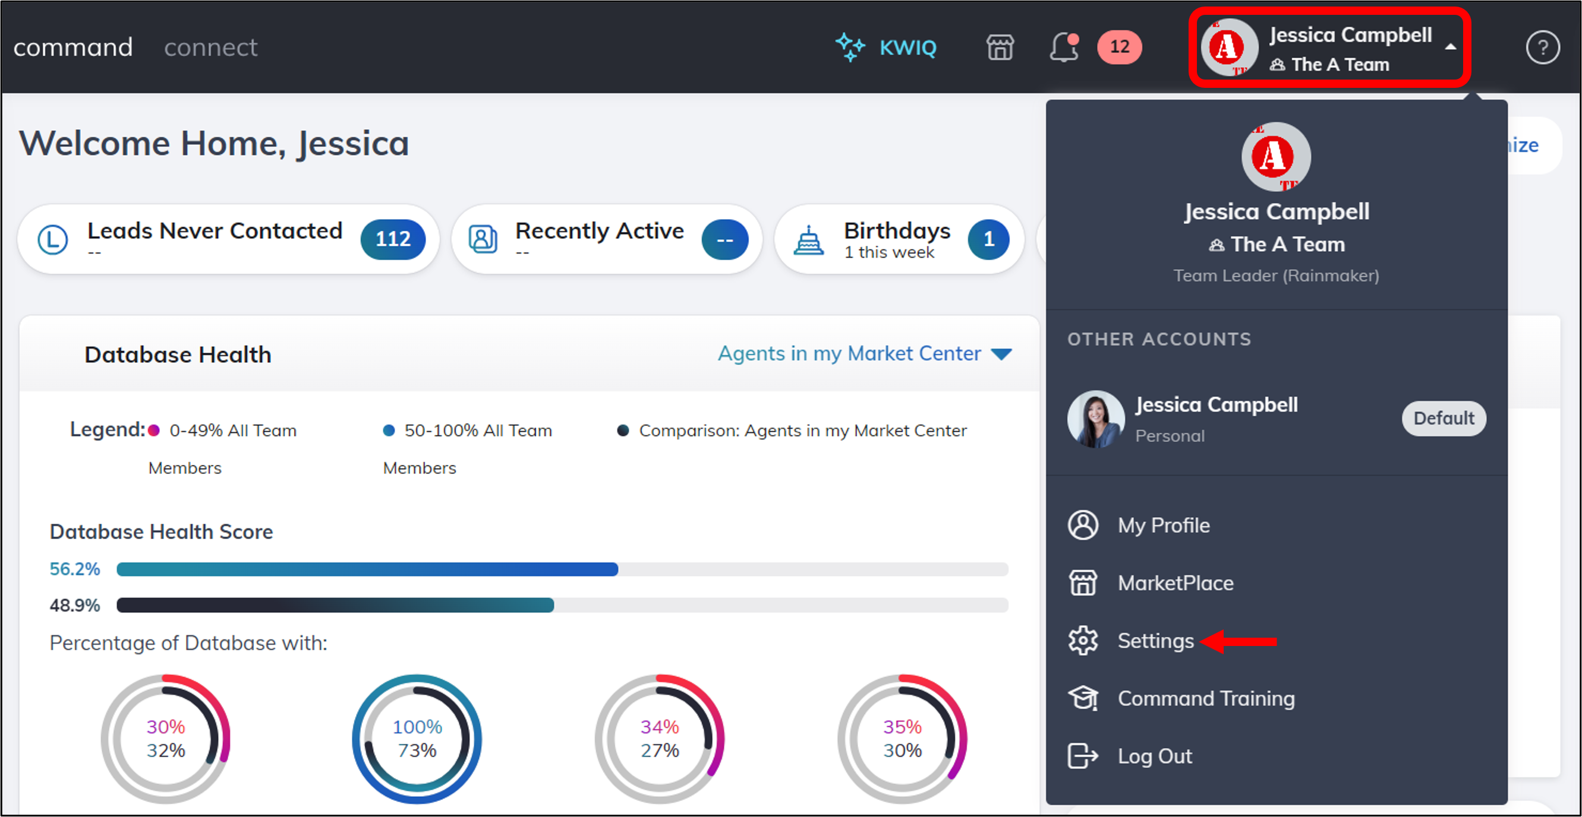Click the OTHER ACCOUNTS section label
This screenshot has height=817, width=1582.
1159,339
